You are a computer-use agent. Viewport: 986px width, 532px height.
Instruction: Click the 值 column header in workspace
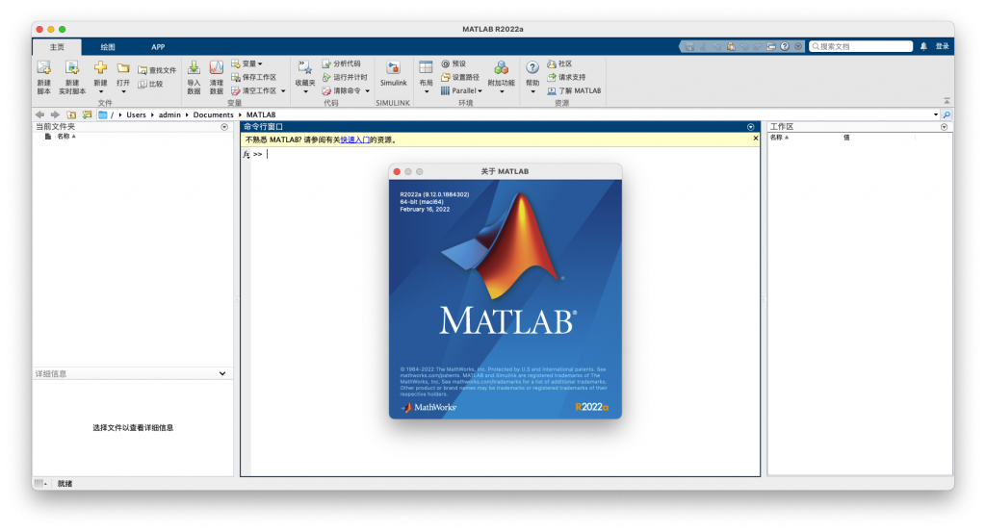tap(846, 138)
